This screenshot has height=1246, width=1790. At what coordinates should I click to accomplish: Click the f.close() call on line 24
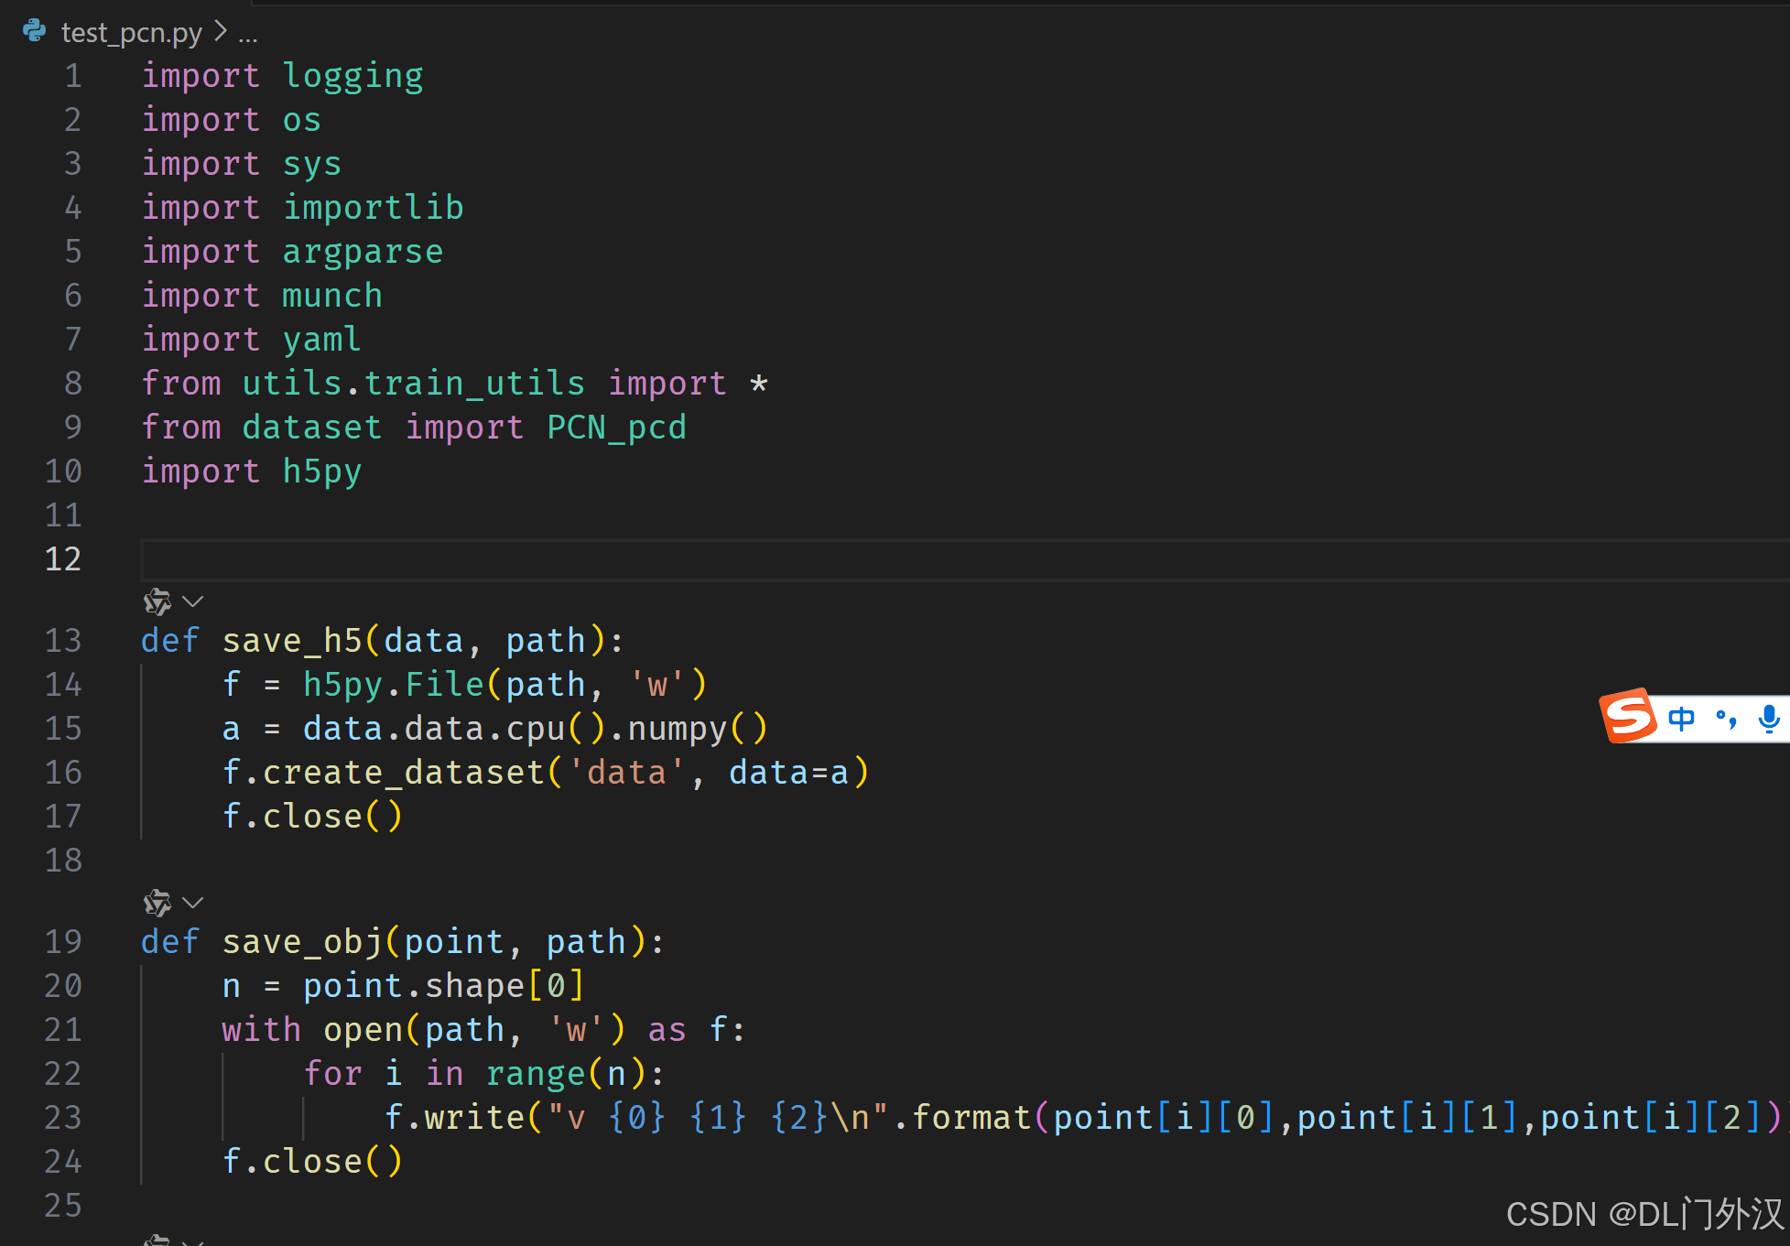pyautogui.click(x=312, y=1161)
